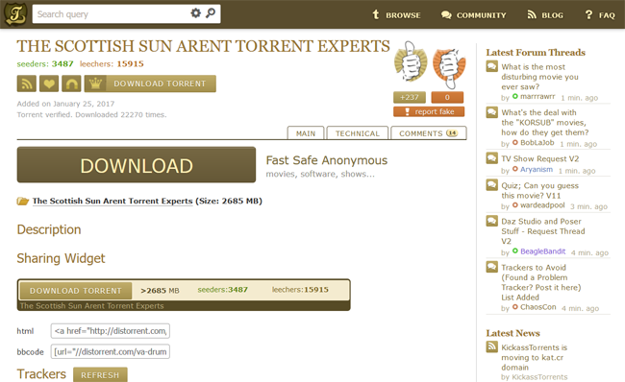
Task: Open the Comments tab
Action: 429,133
